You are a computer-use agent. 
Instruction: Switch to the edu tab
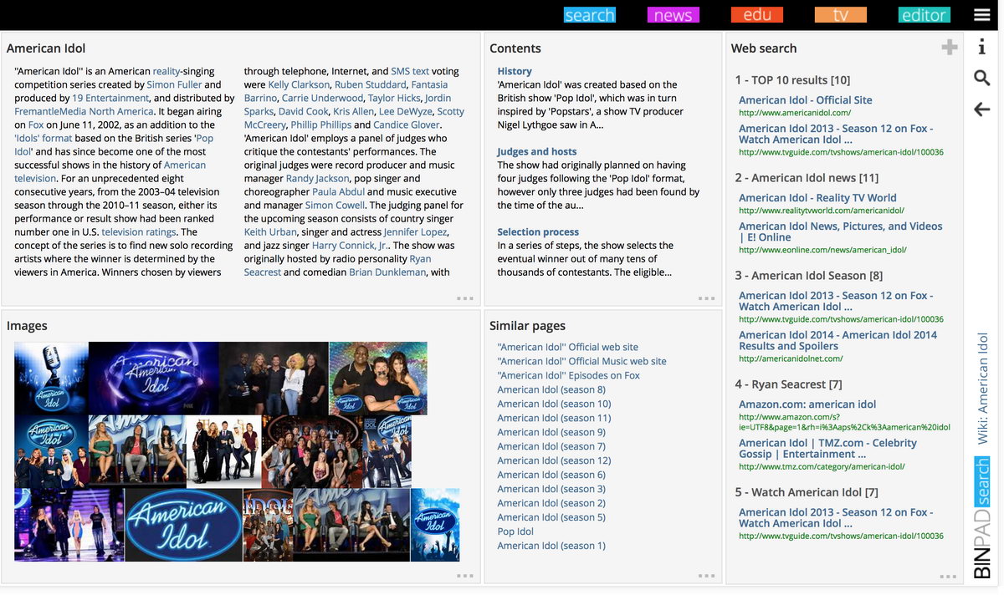(x=757, y=15)
